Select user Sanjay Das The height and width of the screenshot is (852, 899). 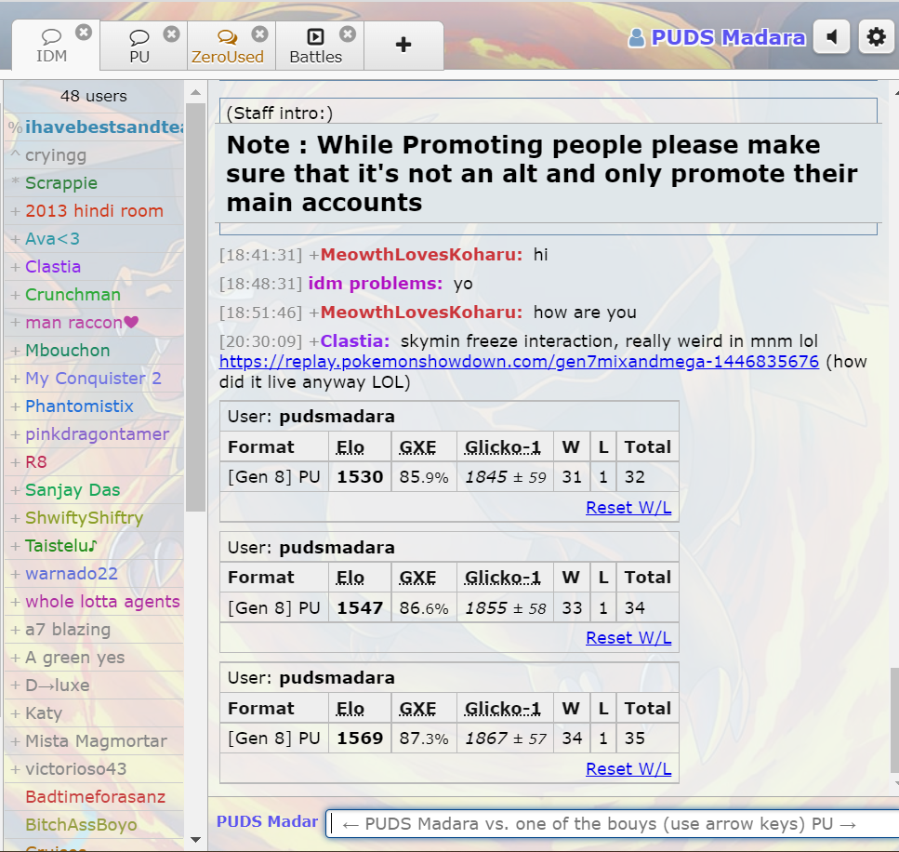coord(95,490)
